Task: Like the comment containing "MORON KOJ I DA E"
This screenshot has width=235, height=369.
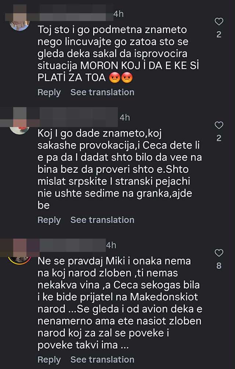Action: 219,22
